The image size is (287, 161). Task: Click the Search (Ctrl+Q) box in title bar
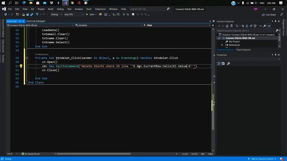150,9
